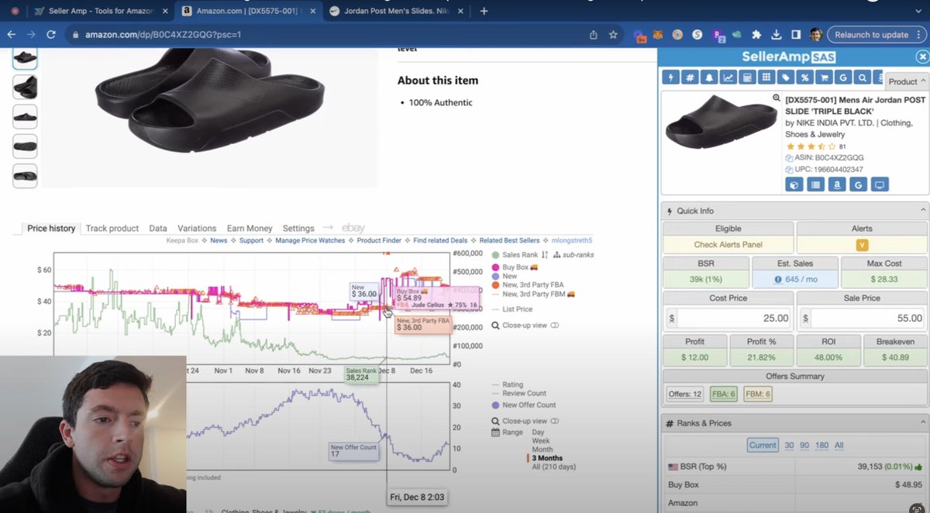The width and height of the screenshot is (930, 513).
Task: Copy the UPC with its copy icon
Action: click(x=789, y=169)
